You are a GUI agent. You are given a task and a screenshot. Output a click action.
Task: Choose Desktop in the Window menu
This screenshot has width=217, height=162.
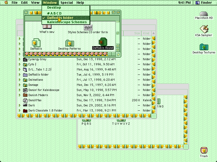click(66, 8)
